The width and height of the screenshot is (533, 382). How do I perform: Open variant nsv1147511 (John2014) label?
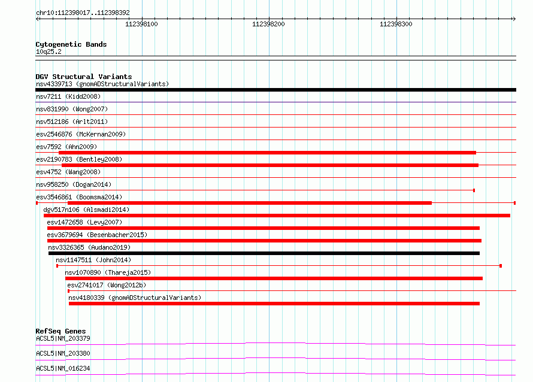[x=93, y=260]
